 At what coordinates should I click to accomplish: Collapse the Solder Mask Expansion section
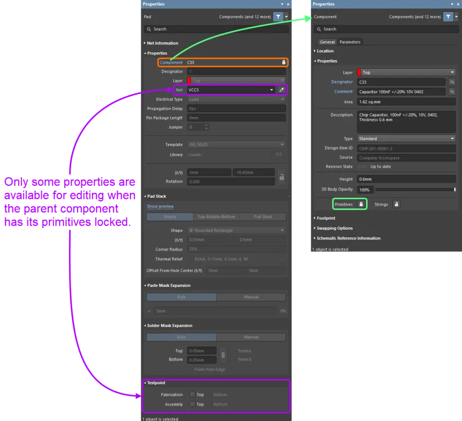(x=145, y=325)
